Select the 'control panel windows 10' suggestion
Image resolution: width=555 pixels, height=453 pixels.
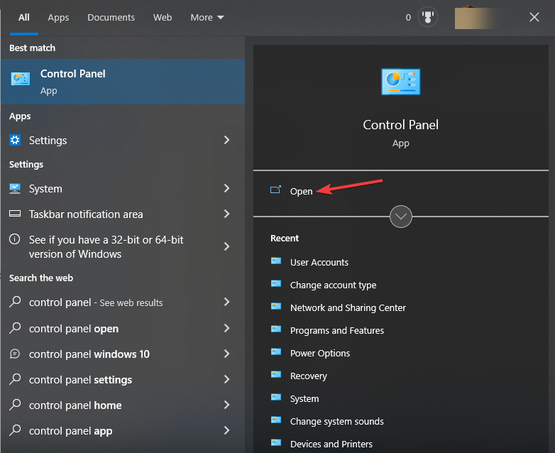[x=89, y=354]
